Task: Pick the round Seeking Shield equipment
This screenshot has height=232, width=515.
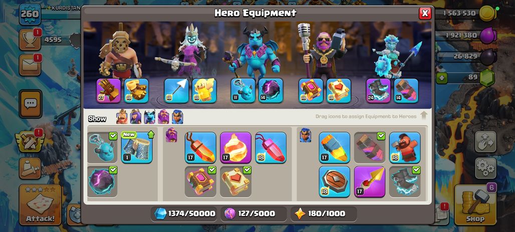Action: (x=334, y=182)
